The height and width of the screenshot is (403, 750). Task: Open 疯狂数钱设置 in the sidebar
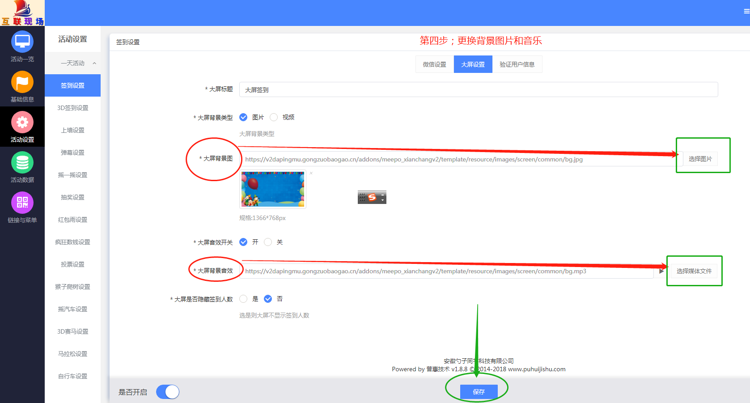tap(72, 242)
